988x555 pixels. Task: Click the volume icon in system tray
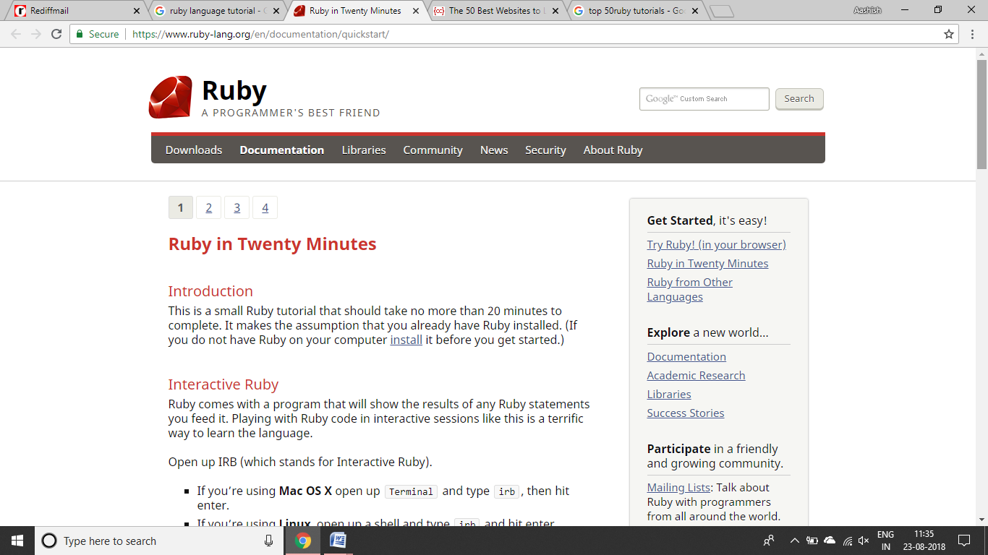tap(863, 541)
